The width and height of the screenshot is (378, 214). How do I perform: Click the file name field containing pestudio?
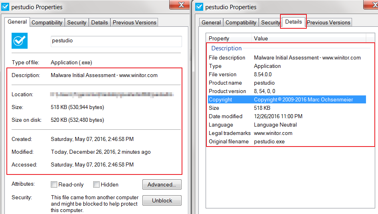(116, 42)
